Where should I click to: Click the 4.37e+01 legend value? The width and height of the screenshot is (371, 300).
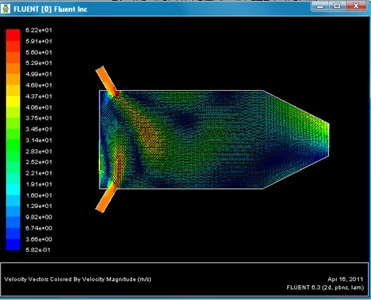(x=39, y=96)
